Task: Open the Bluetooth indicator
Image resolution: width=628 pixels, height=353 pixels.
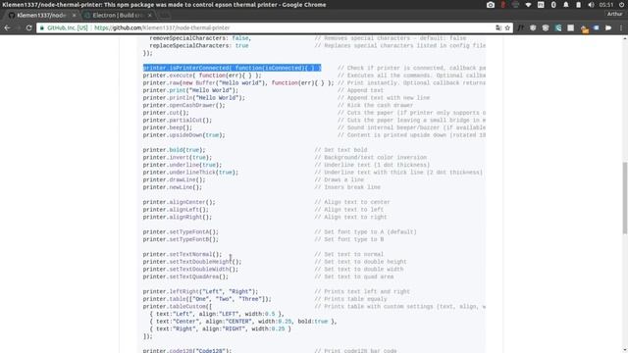Action: [553, 5]
